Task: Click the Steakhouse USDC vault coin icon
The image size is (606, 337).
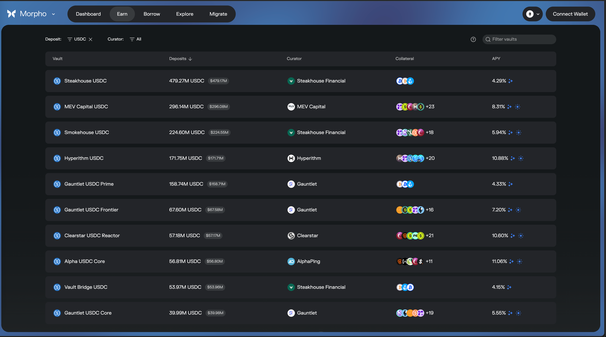Action: point(57,81)
